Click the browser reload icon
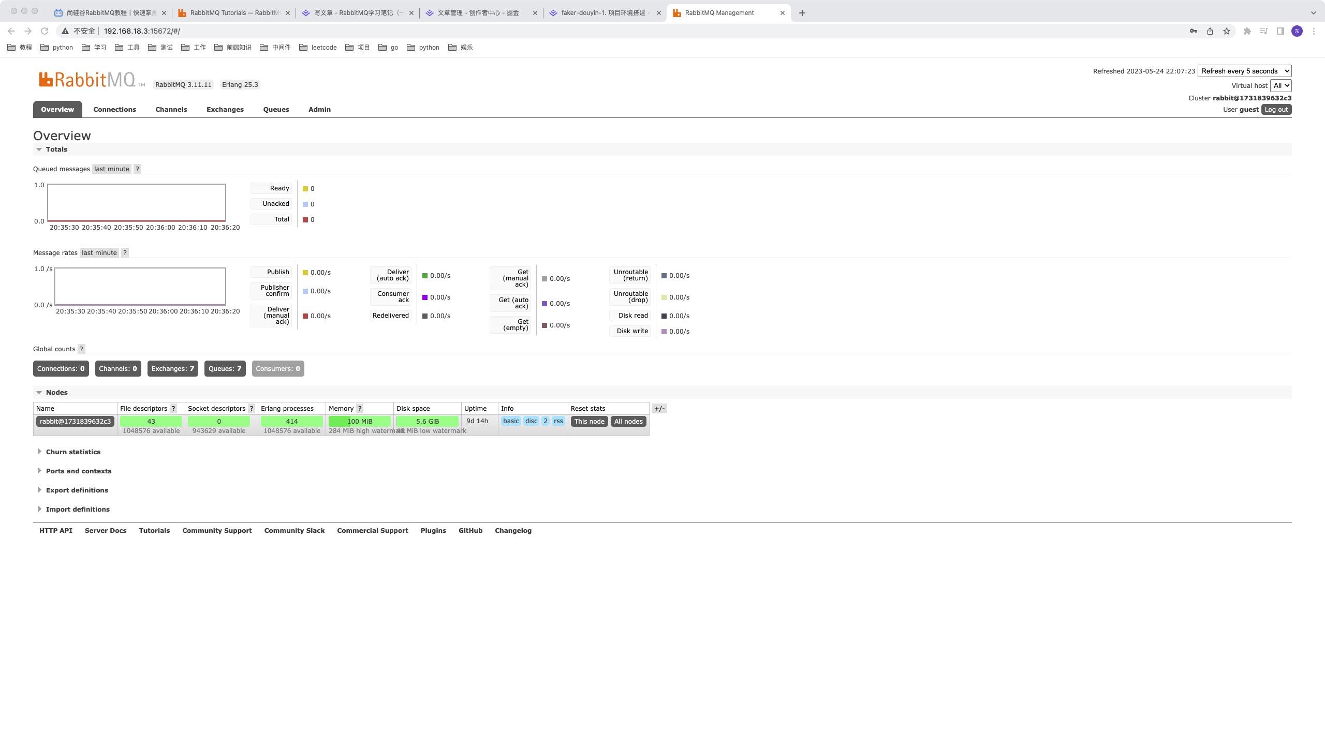The width and height of the screenshot is (1325, 732). tap(45, 31)
